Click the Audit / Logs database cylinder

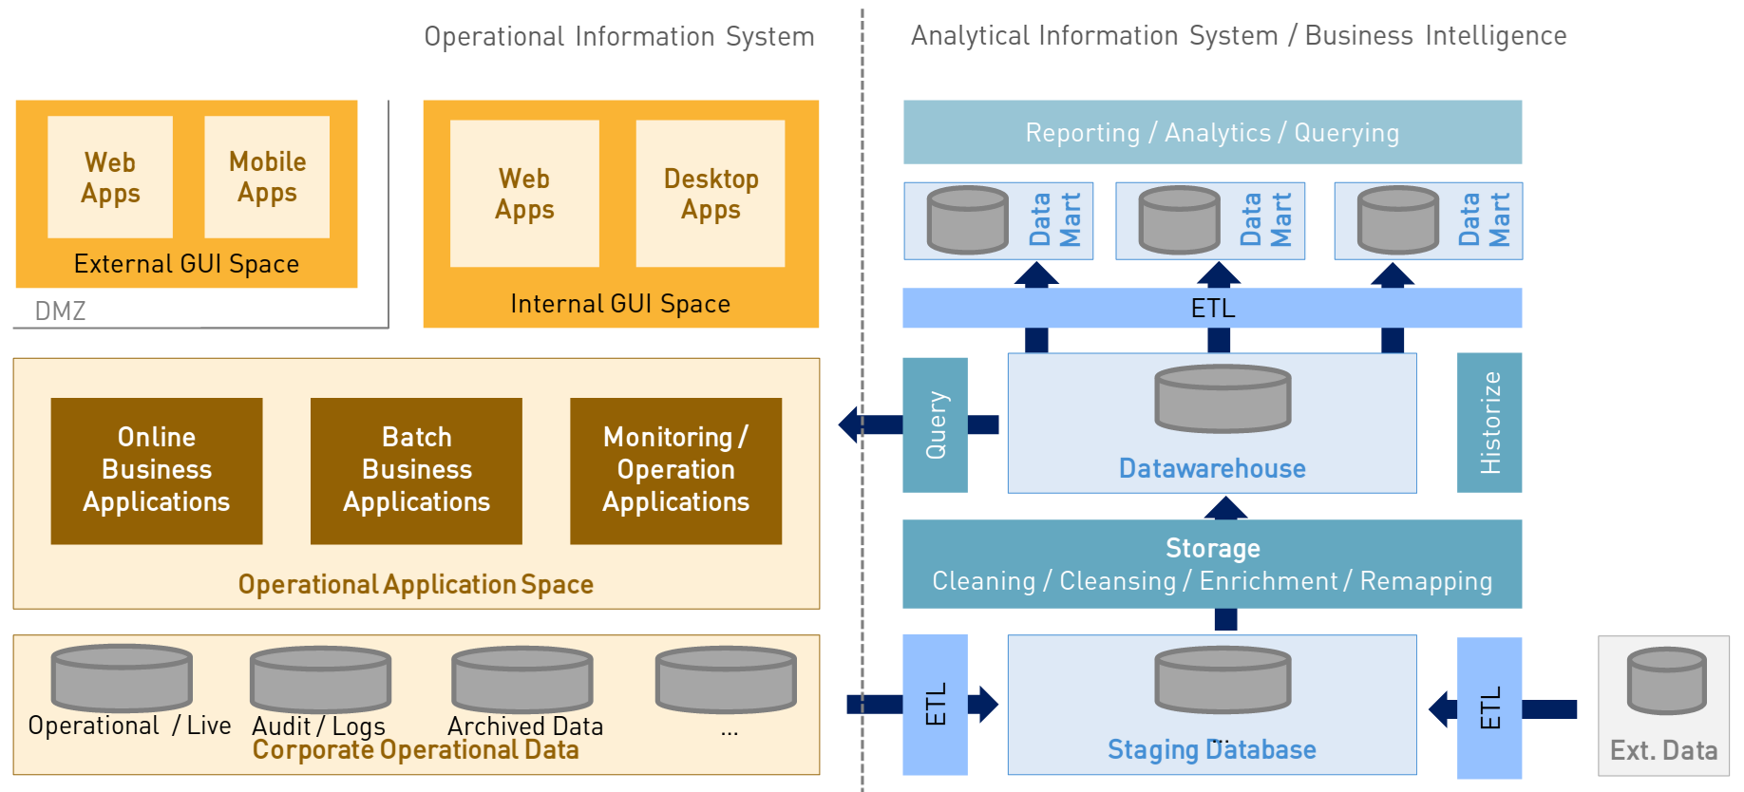tap(320, 679)
